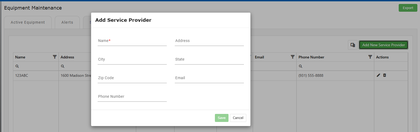Click the Save button in dialog
420x132 pixels.
[222, 118]
